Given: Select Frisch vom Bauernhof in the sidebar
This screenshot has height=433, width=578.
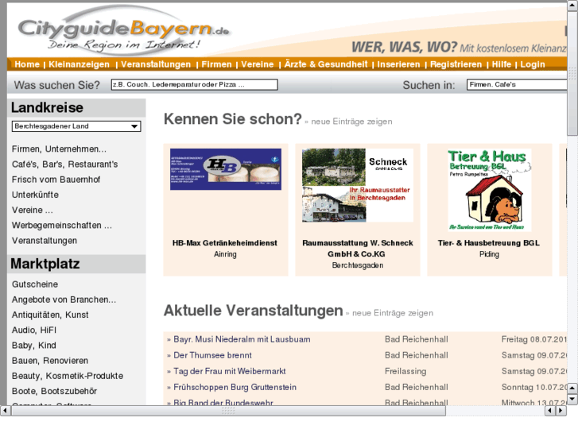Looking at the screenshot, I should tap(56, 180).
